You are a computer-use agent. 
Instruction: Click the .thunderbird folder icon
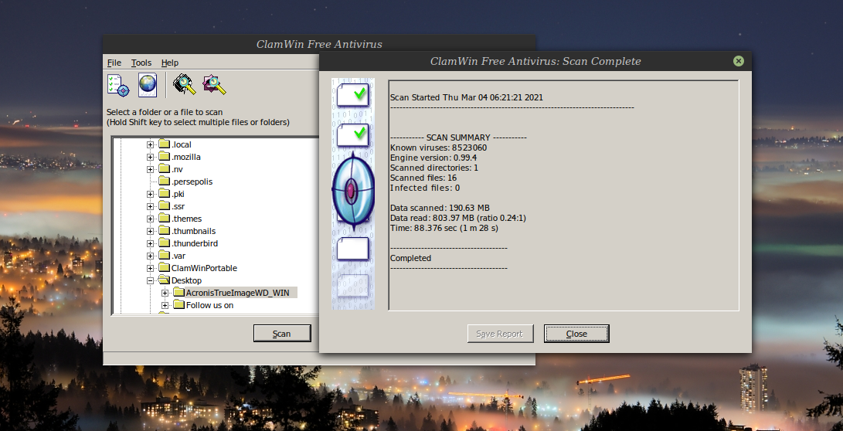coord(164,243)
